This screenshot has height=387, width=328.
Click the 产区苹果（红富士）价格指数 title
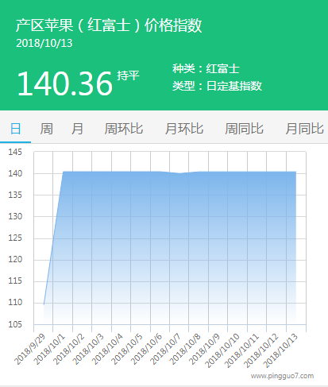[109, 25]
